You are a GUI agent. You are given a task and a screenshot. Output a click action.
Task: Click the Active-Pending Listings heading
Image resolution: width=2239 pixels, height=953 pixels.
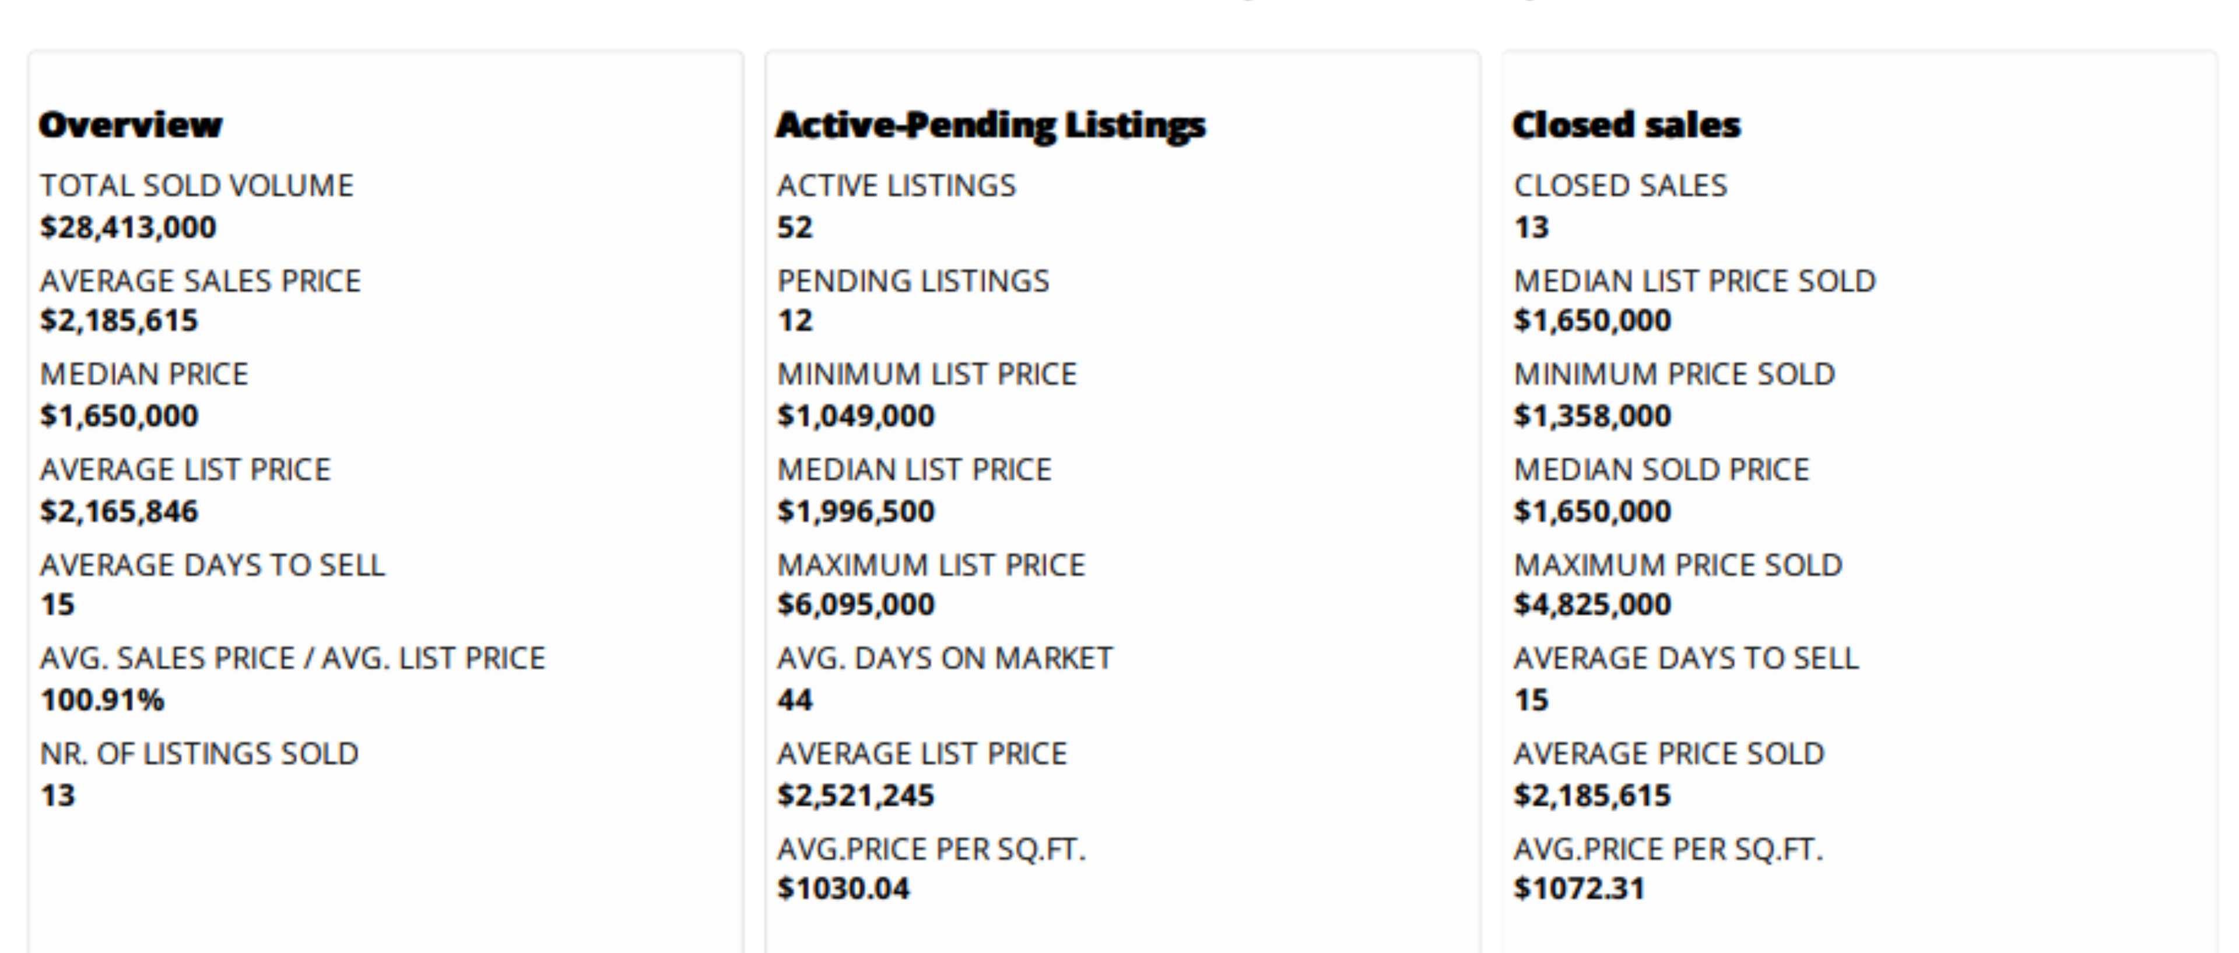coord(990,125)
